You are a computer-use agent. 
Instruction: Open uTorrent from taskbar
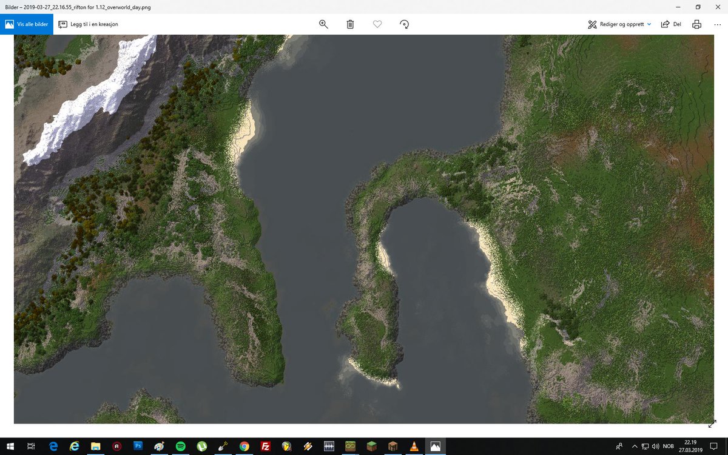[x=201, y=447]
